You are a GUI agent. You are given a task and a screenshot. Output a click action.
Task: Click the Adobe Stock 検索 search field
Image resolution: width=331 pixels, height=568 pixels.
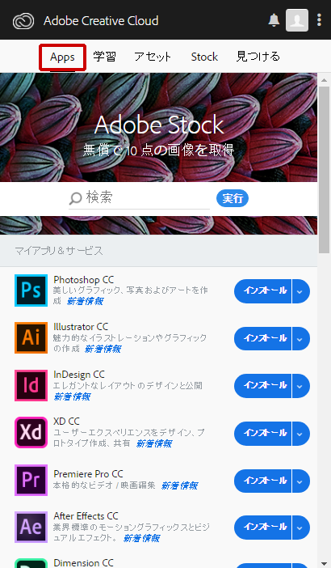pyautogui.click(x=139, y=197)
